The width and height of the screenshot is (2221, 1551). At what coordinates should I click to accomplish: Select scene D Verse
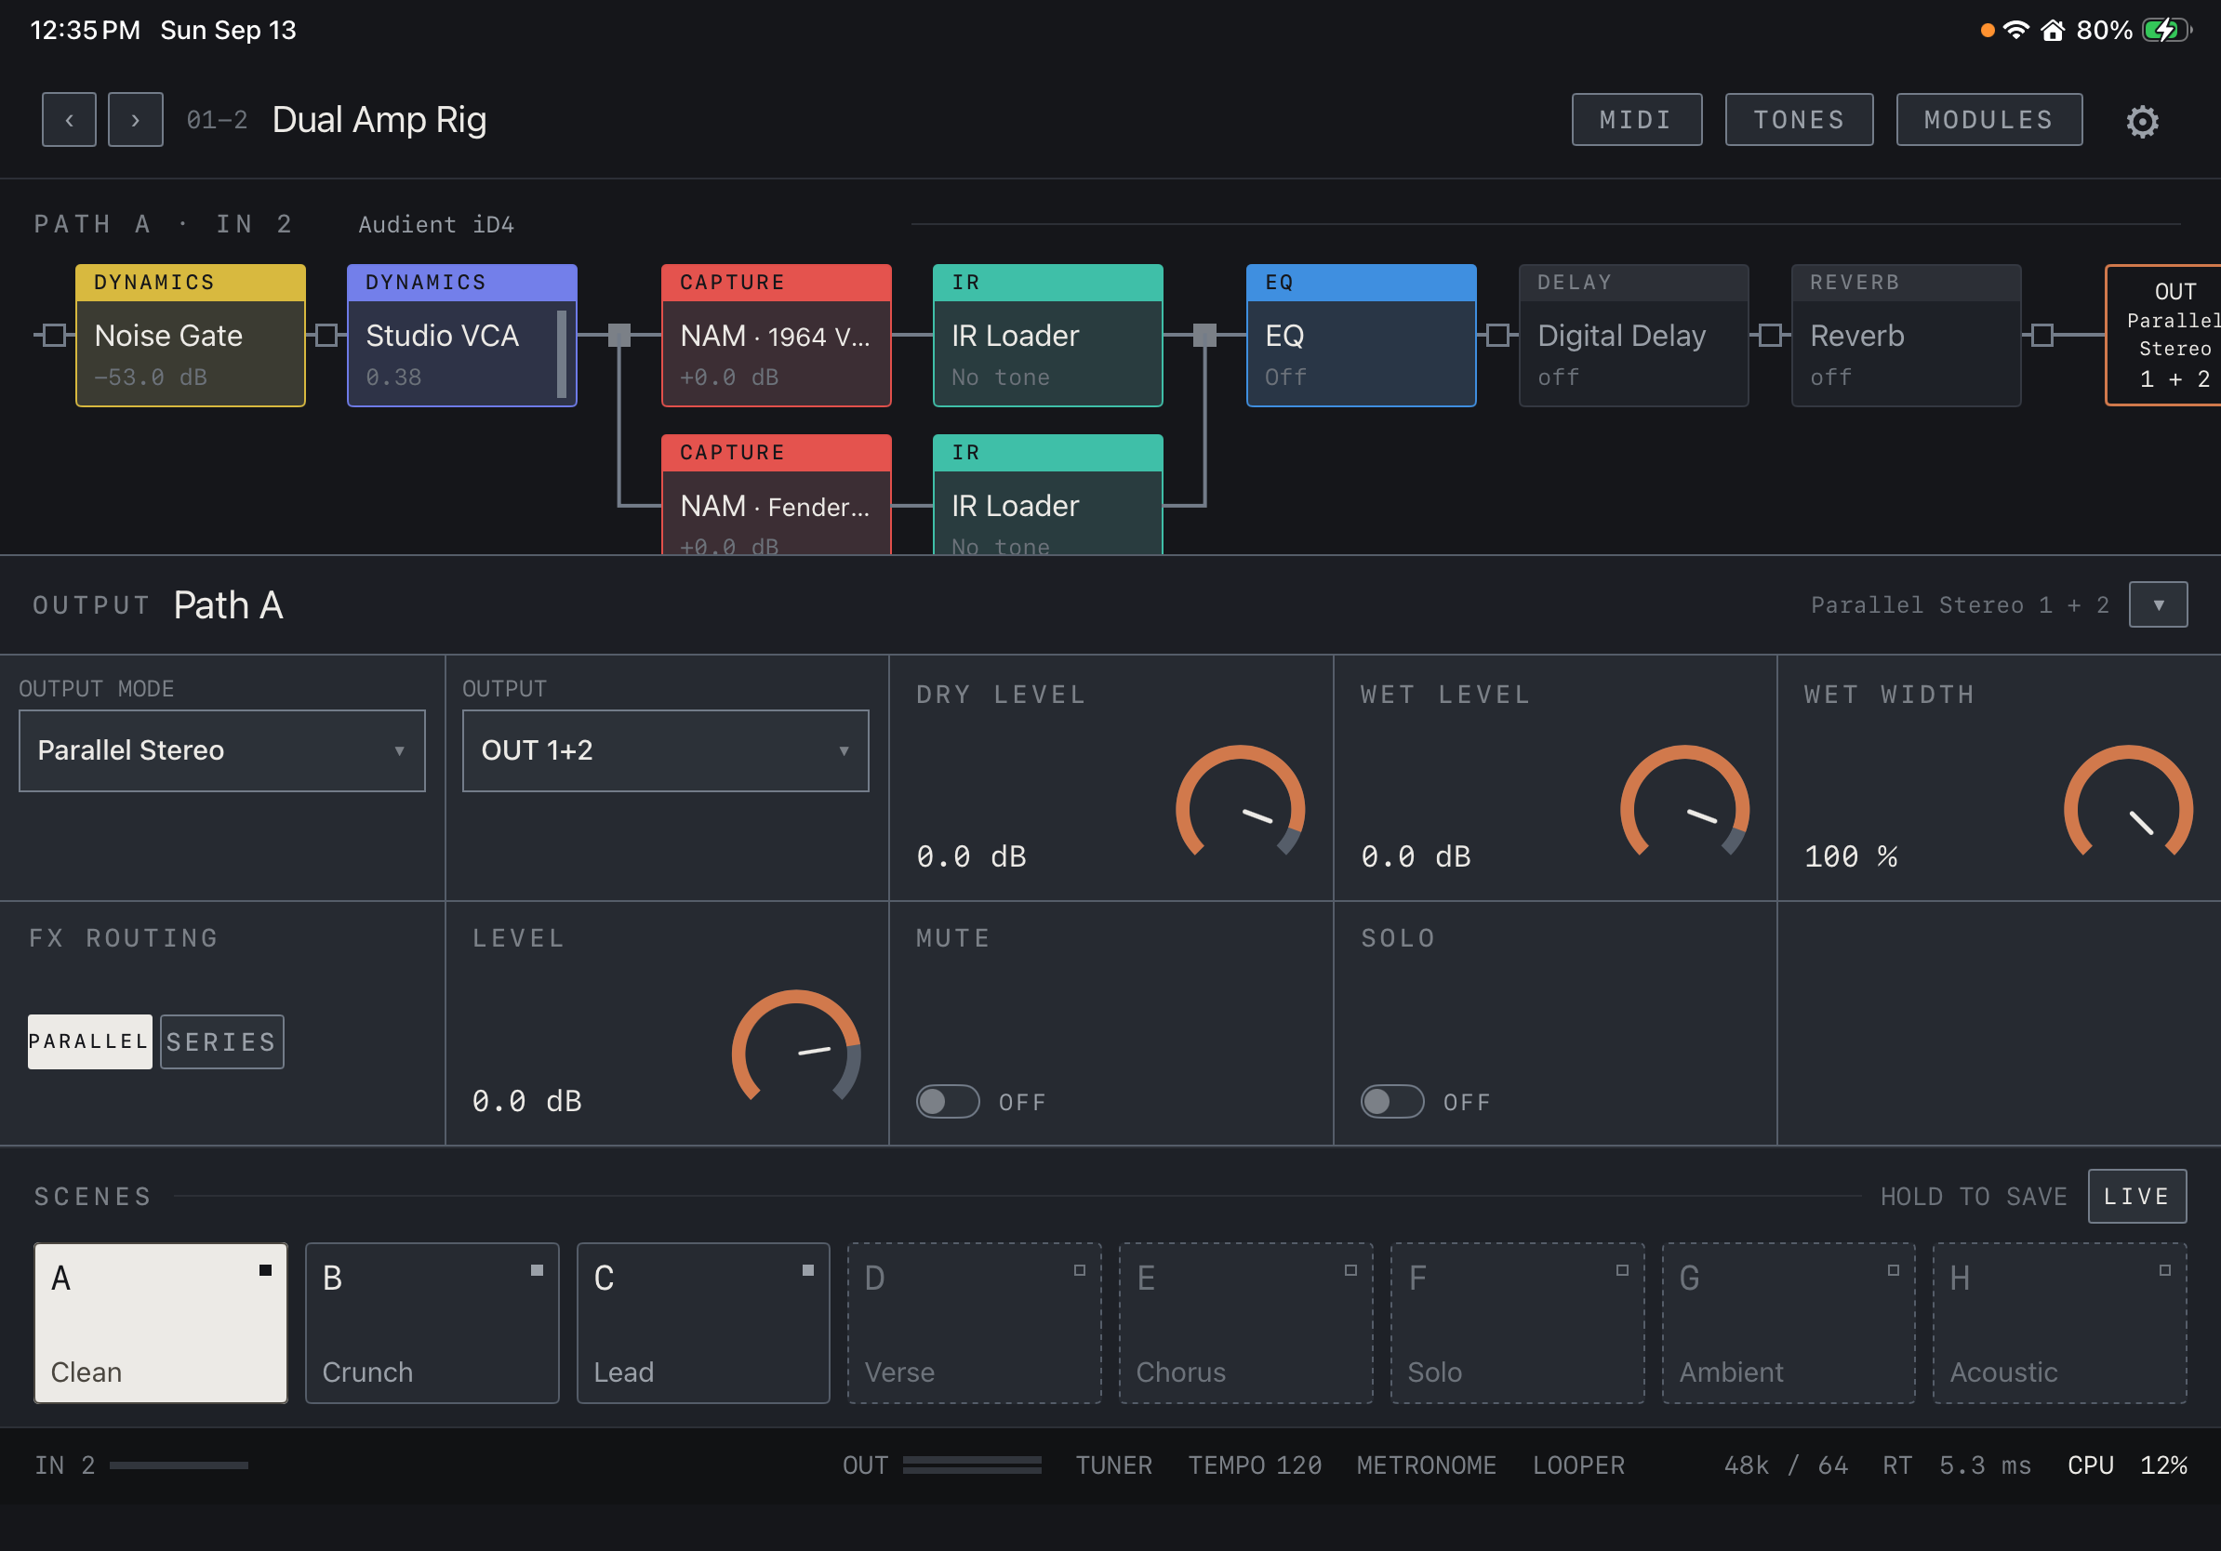tap(975, 1323)
